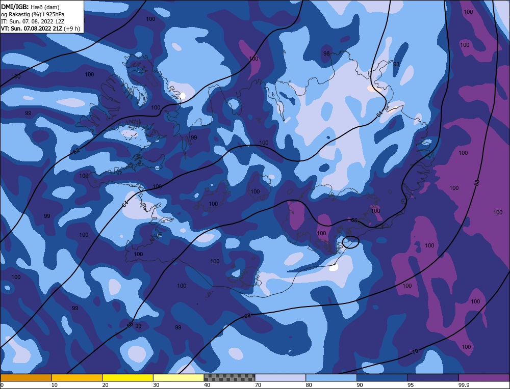The height and width of the screenshot is (389, 510).
Task: Click the 'IT: Sun. 07. 08. 2022 12Z' line
Action: tap(33, 21)
